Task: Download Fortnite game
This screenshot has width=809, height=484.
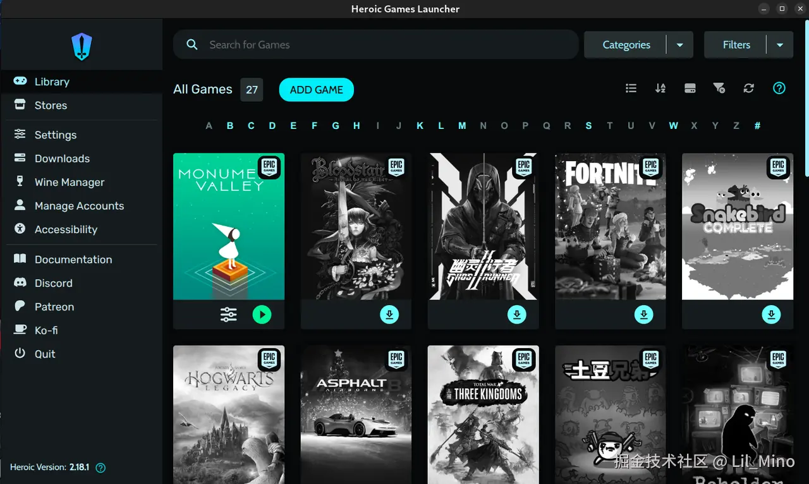Action: pos(644,314)
